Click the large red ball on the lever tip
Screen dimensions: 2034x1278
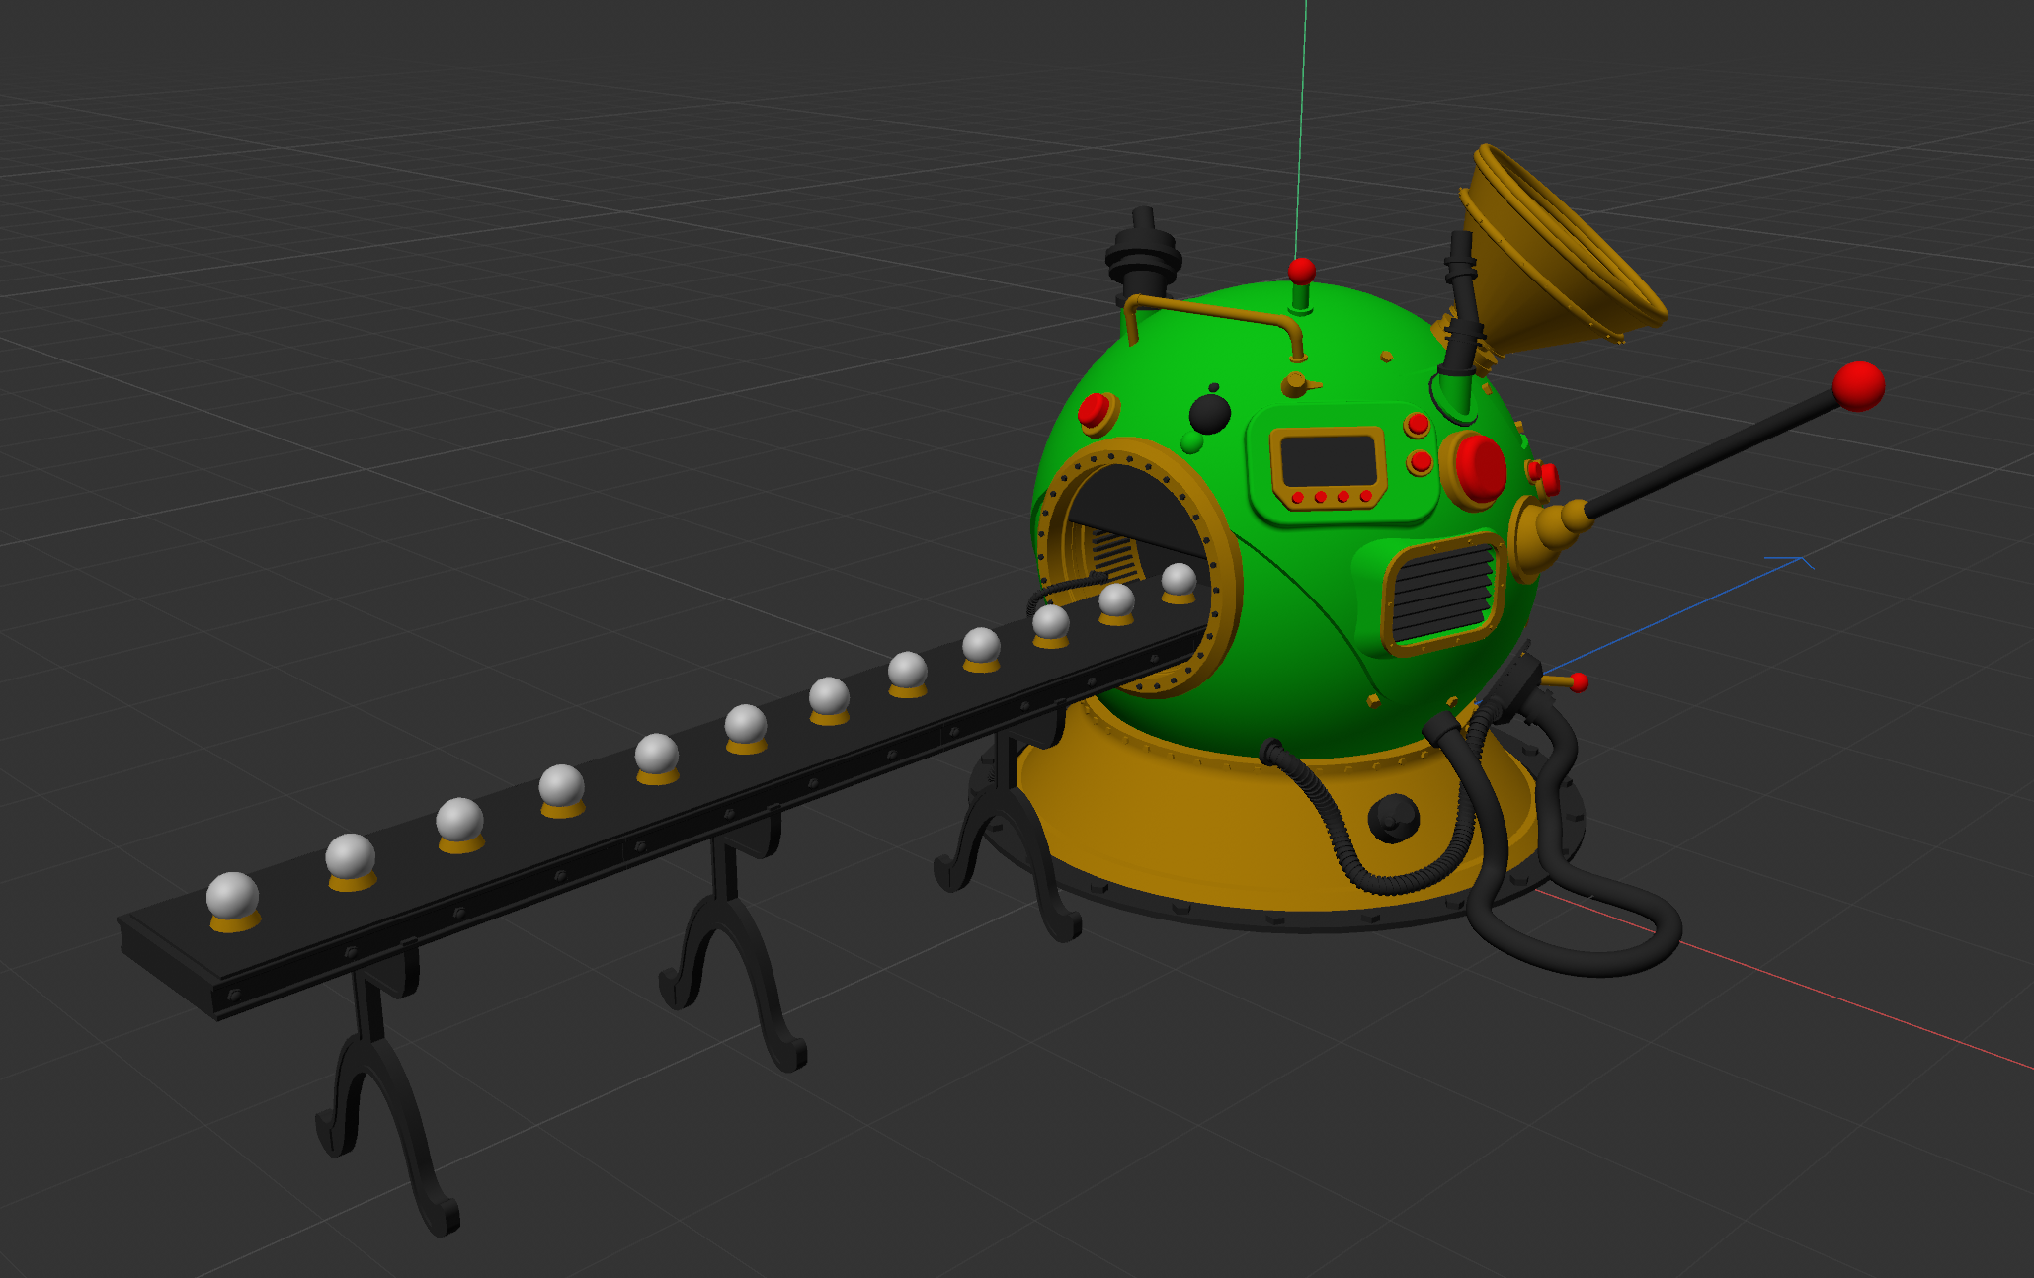tap(1858, 386)
